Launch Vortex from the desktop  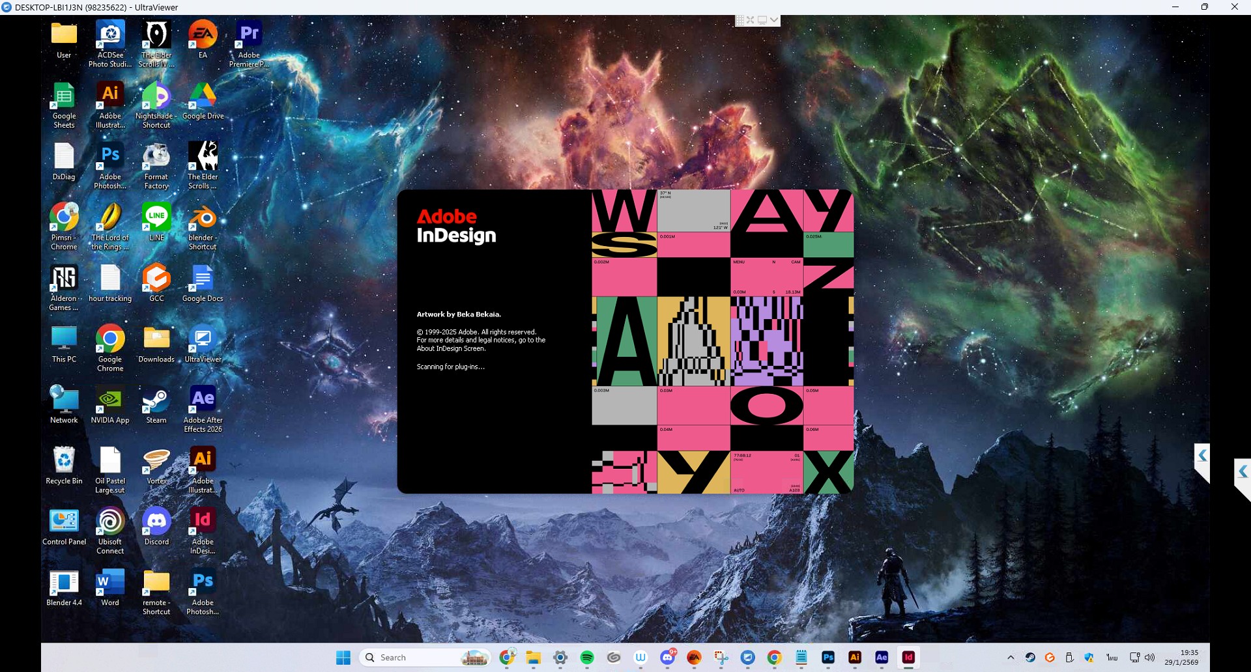(156, 466)
